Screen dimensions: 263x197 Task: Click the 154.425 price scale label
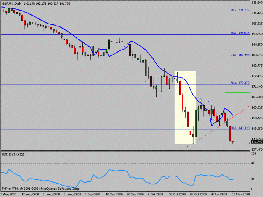[x=257, y=118]
